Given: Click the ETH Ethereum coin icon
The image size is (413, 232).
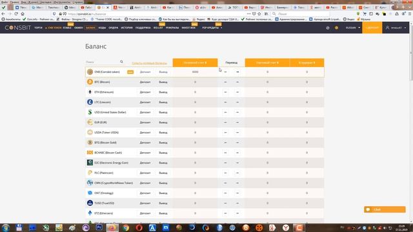Looking at the screenshot, I should point(90,92).
